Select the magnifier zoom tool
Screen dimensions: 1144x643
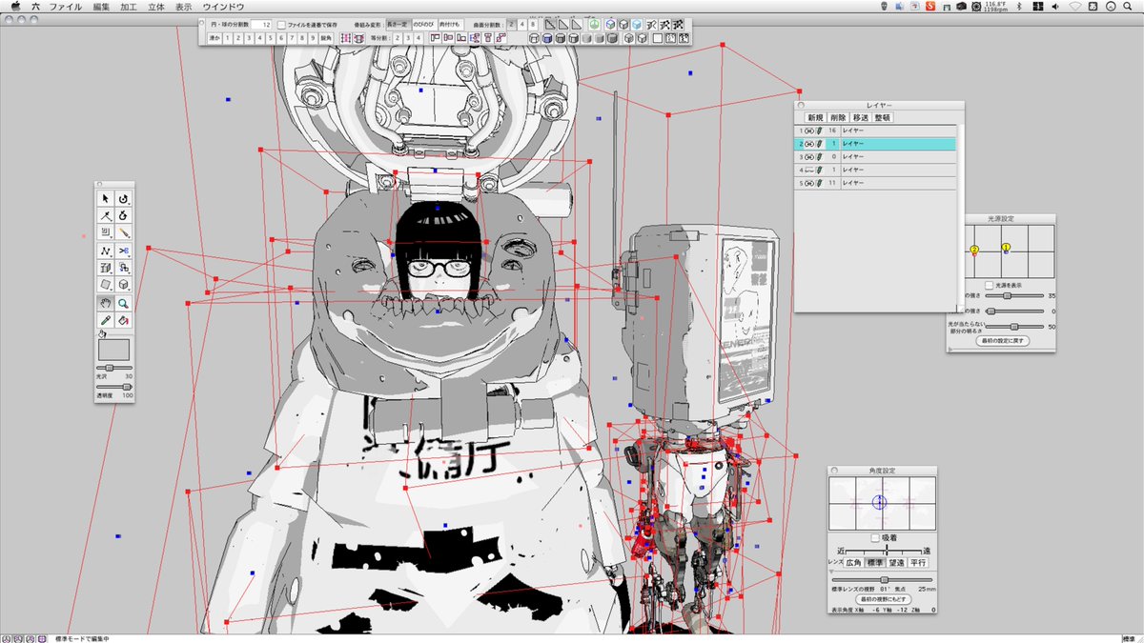(123, 302)
